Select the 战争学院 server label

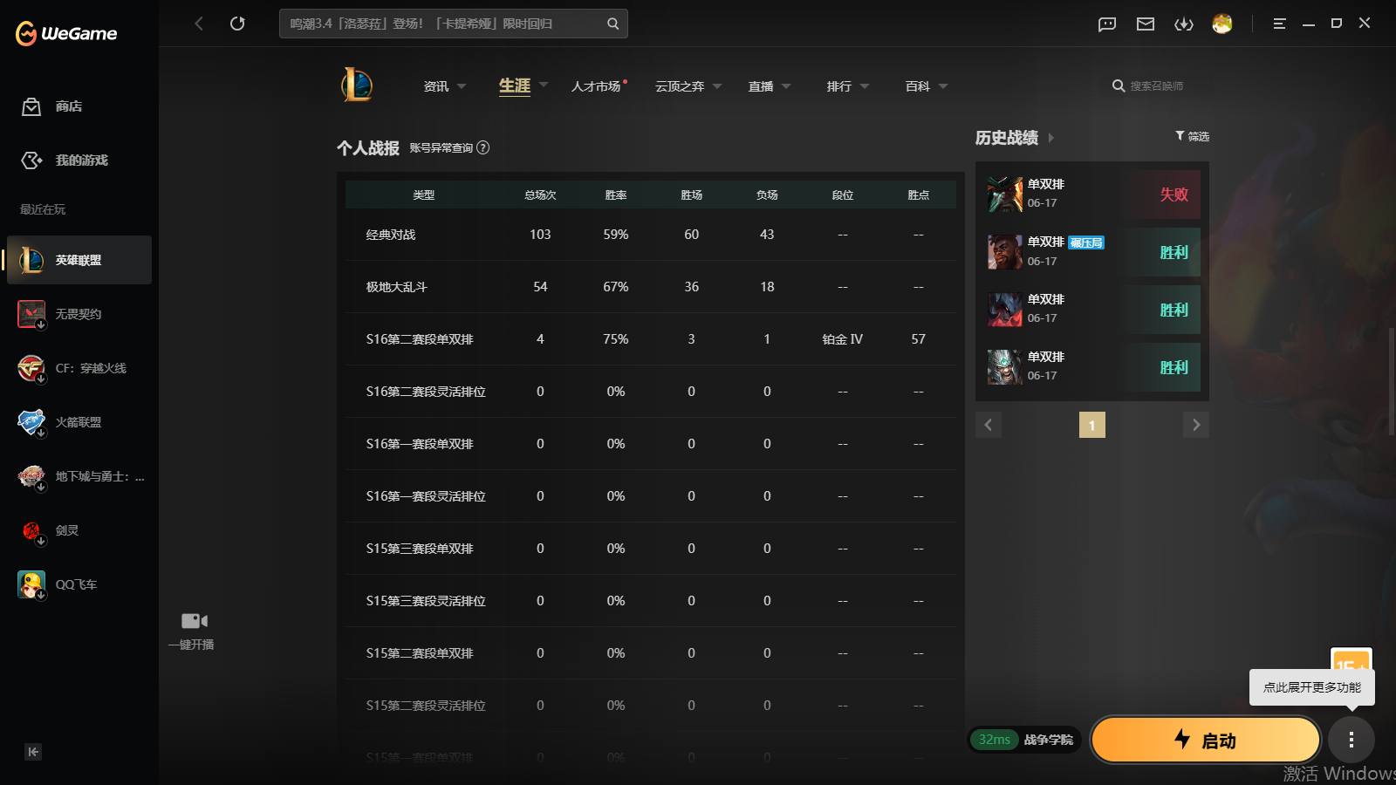click(1048, 740)
